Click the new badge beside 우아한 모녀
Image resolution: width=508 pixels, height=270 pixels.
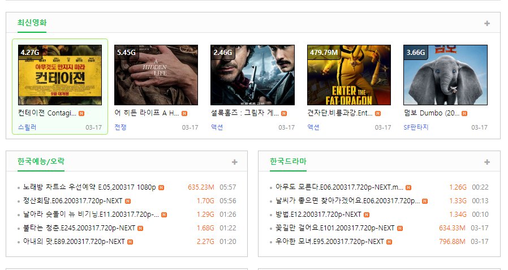[389, 242]
